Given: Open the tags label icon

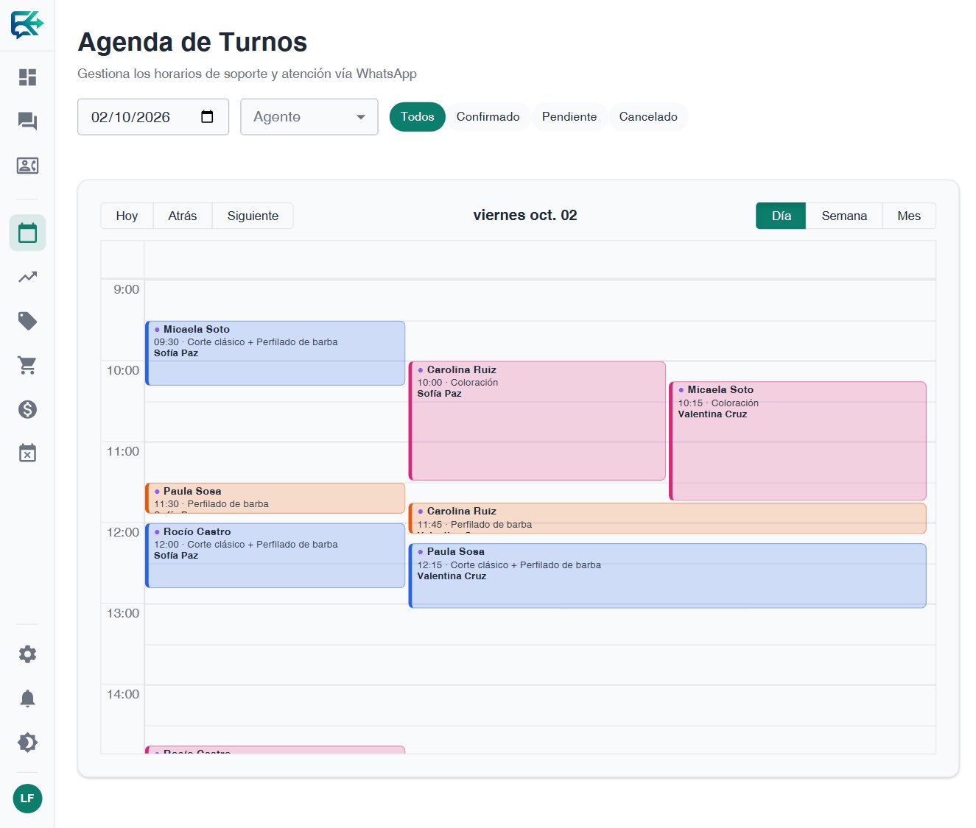Looking at the screenshot, I should (x=27, y=321).
